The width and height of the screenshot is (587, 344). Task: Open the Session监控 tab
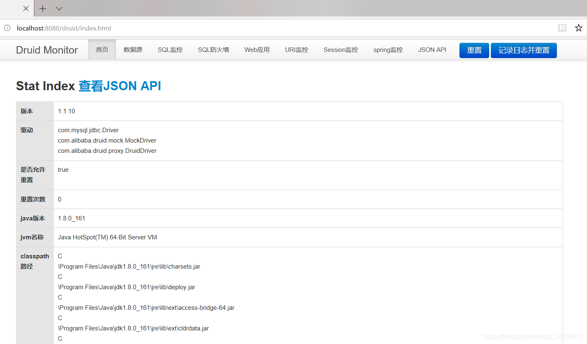coord(341,50)
